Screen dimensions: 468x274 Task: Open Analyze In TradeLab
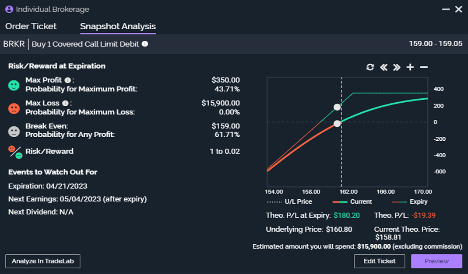click(x=43, y=261)
